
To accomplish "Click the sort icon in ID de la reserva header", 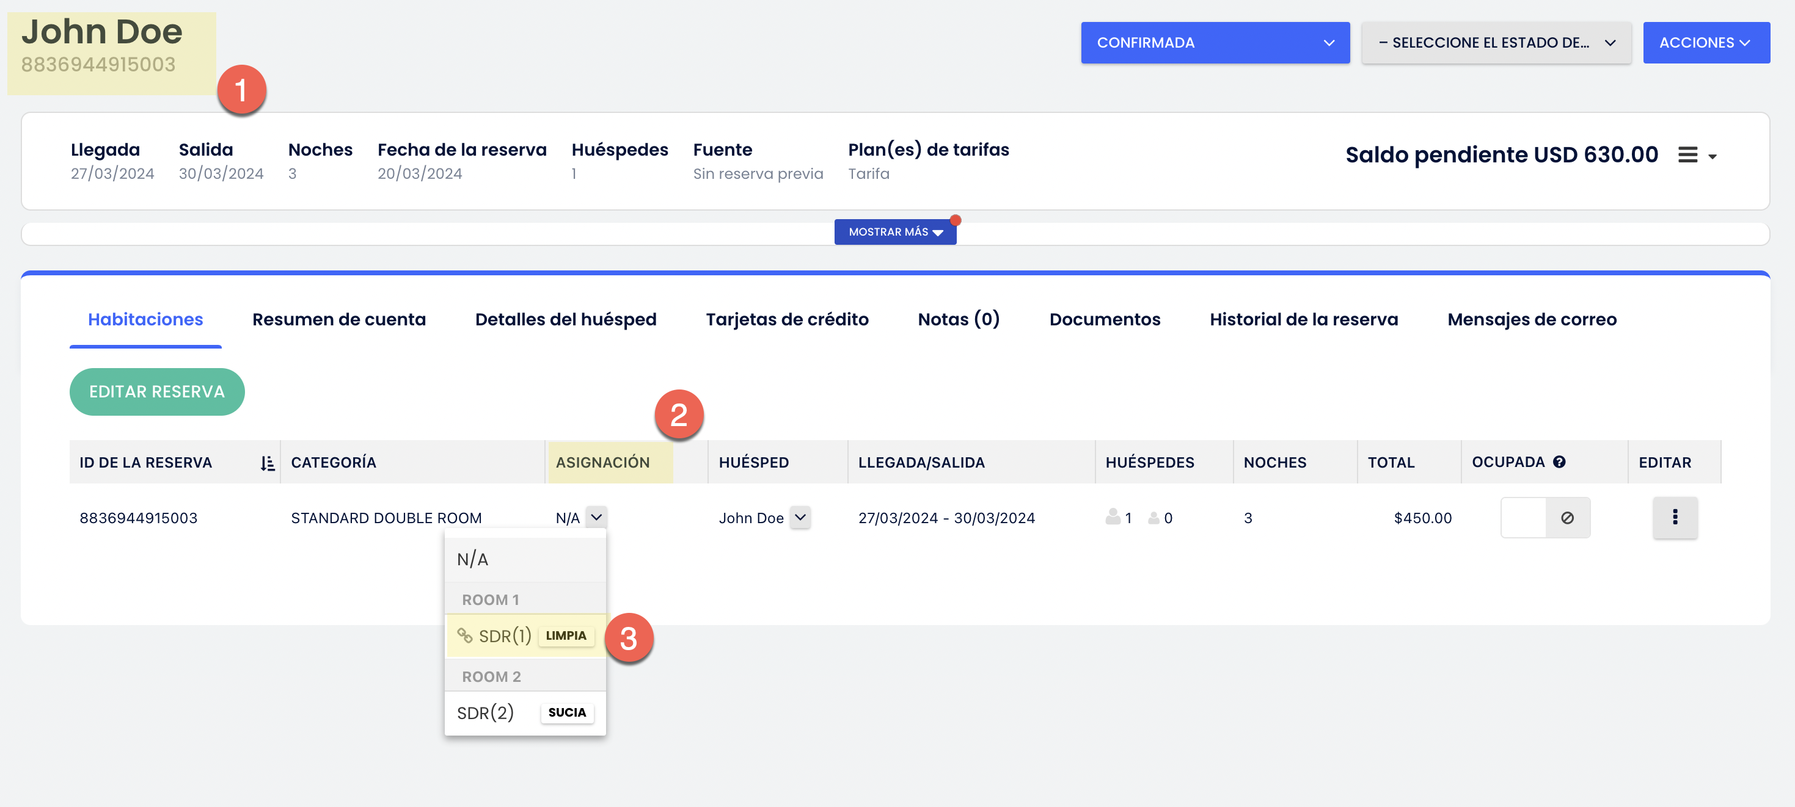I will 267,463.
